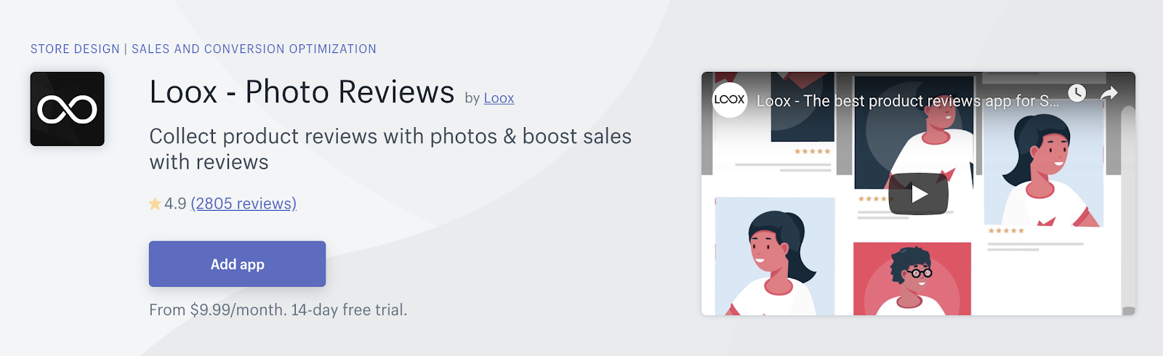The width and height of the screenshot is (1163, 356).
Task: Follow the Loox developer link
Action: pyautogui.click(x=499, y=98)
